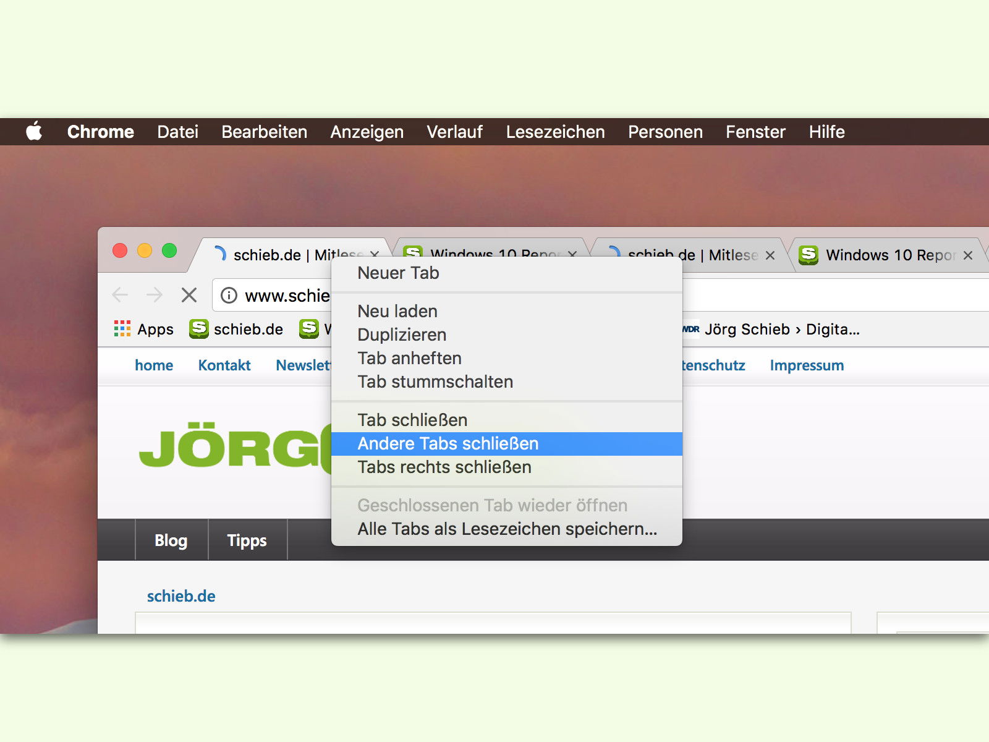Open the Lesezeichen menu

[x=555, y=132]
